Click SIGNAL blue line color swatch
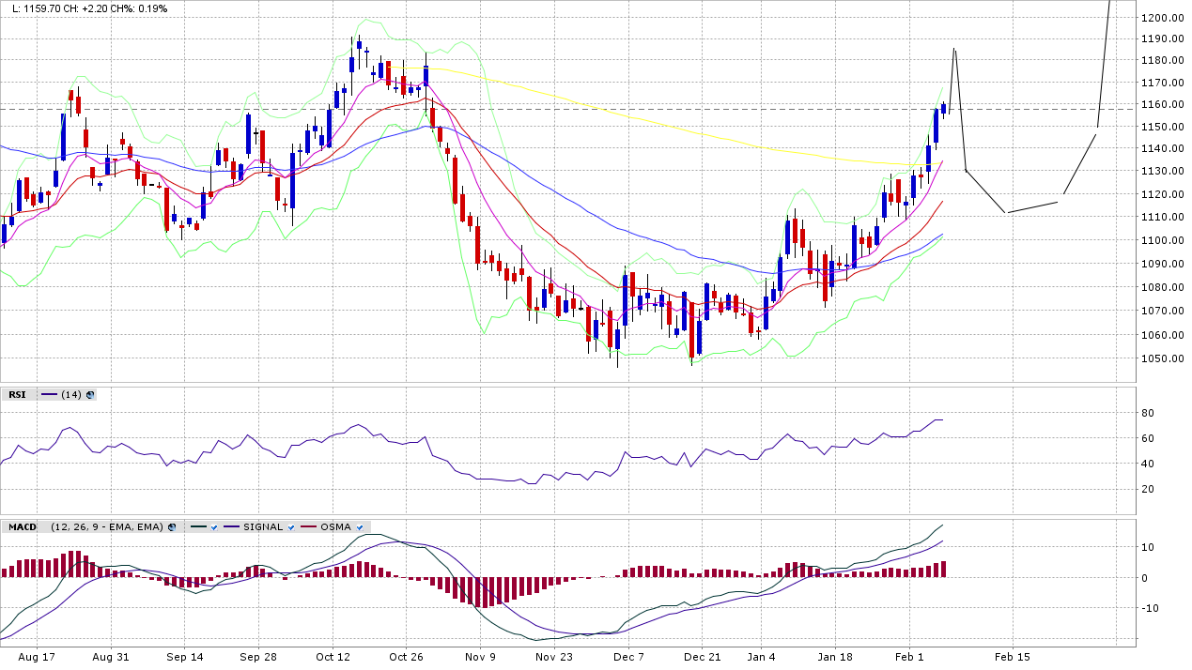This screenshot has height=670, width=1192. pyautogui.click(x=231, y=527)
